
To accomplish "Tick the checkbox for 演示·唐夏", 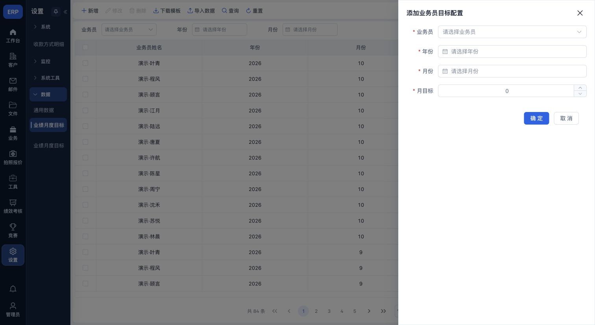I will click(x=85, y=142).
